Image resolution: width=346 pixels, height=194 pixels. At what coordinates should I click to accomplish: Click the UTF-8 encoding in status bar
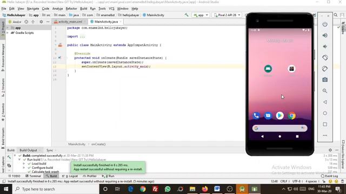[298, 182]
